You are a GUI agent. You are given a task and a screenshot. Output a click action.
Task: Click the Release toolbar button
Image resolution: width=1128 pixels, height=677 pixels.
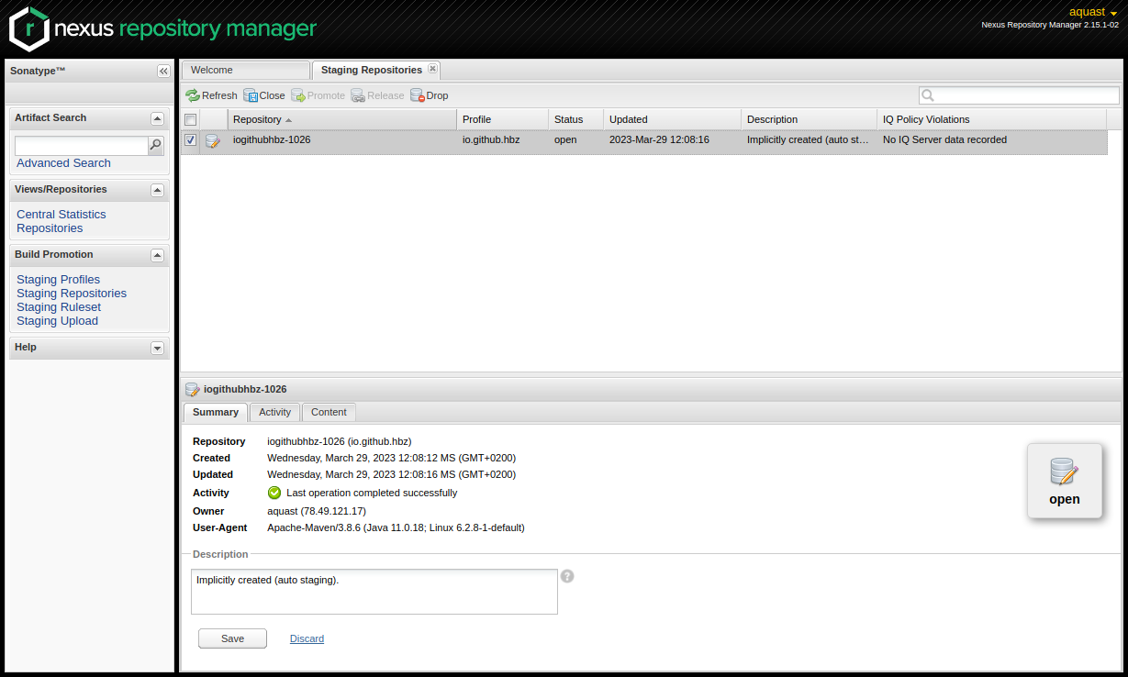point(377,95)
